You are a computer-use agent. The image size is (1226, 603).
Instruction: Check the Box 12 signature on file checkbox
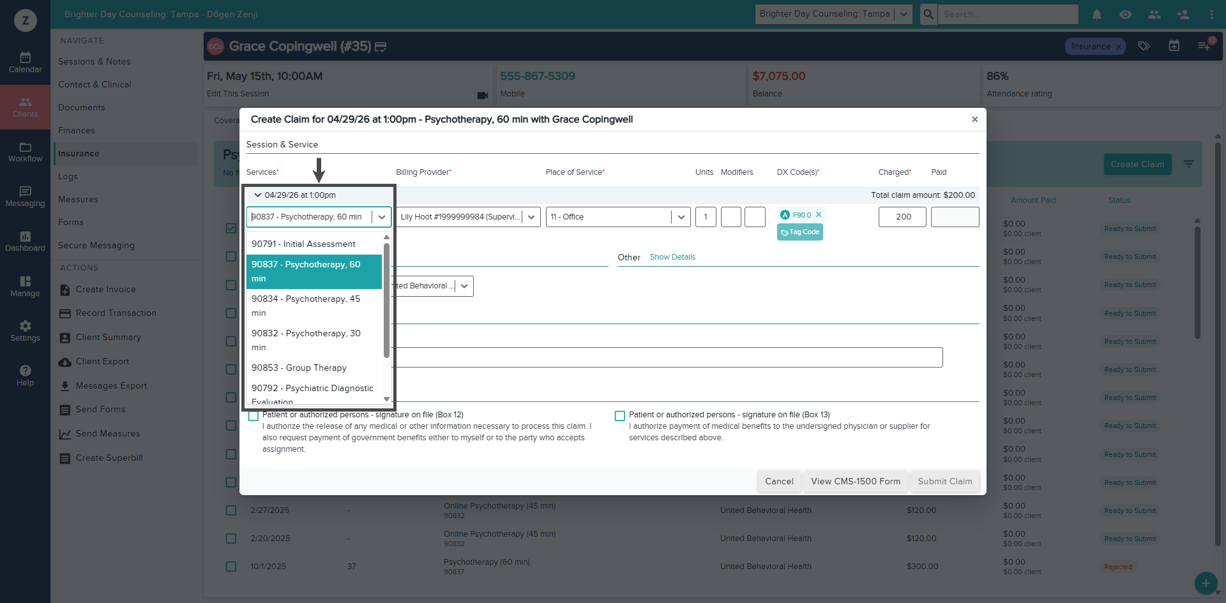click(x=254, y=416)
